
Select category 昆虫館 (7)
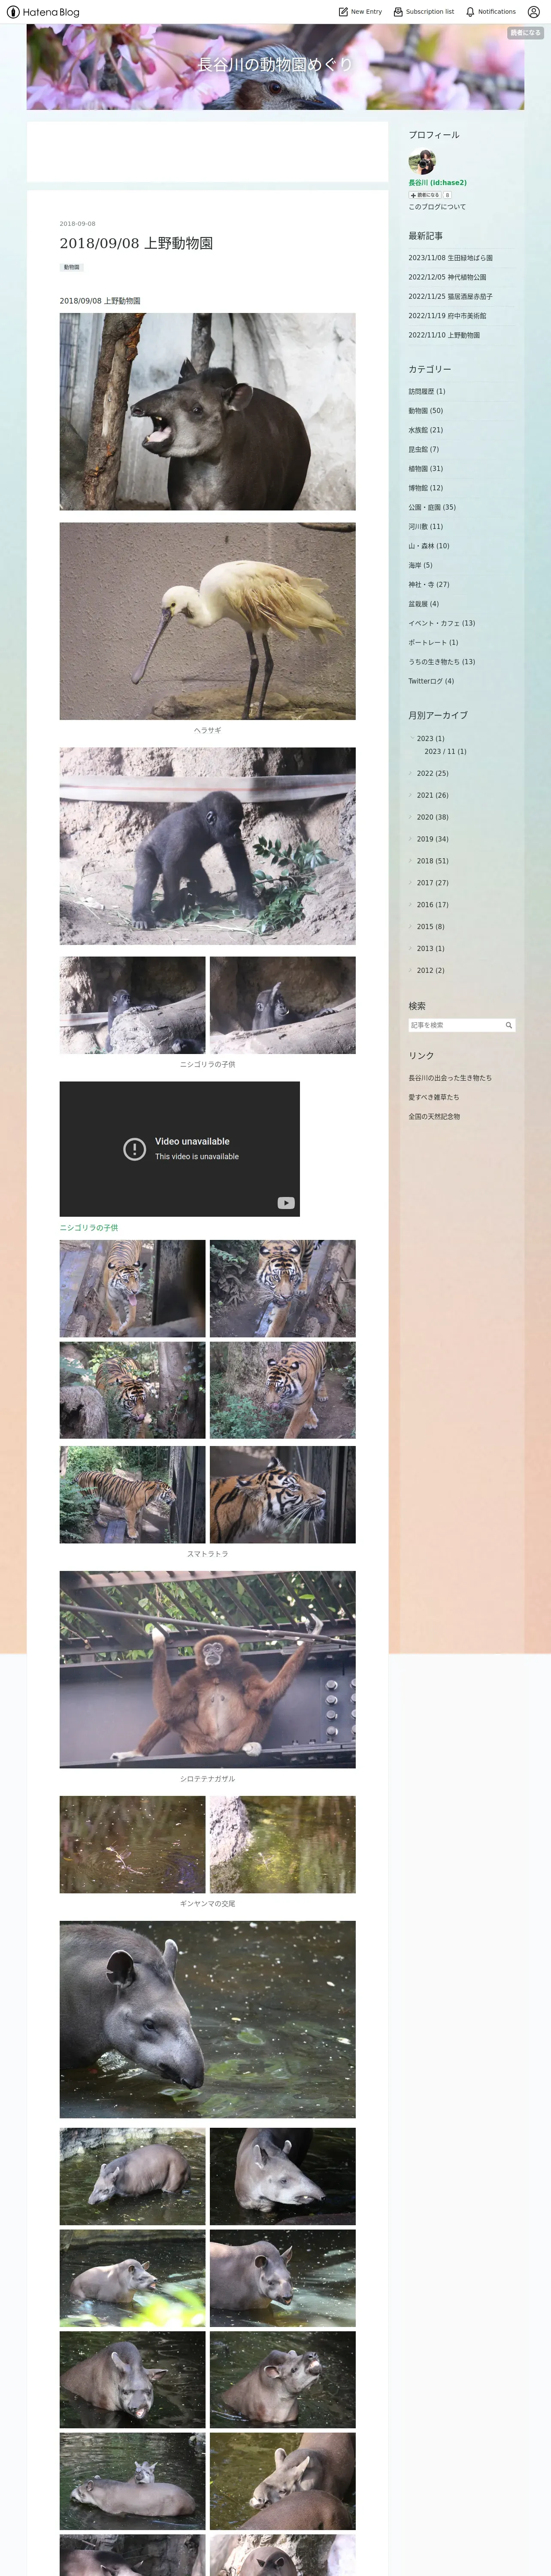423,450
